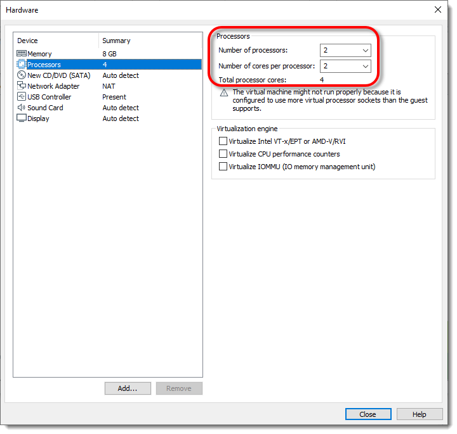
Task: Click the Sound Card speaker icon
Action: [x=22, y=107]
